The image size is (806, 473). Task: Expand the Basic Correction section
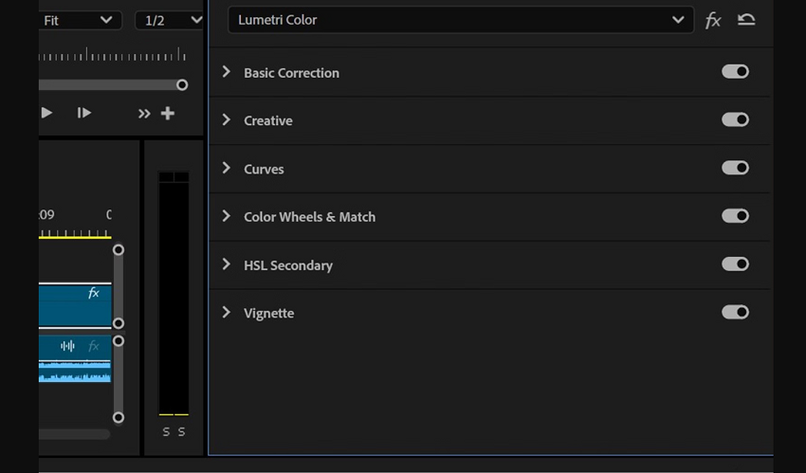click(227, 71)
